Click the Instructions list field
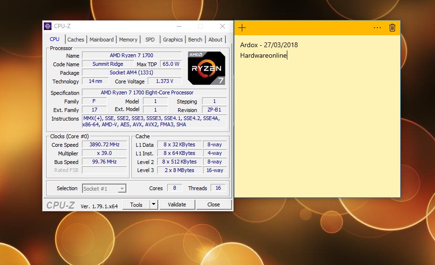 (x=154, y=121)
